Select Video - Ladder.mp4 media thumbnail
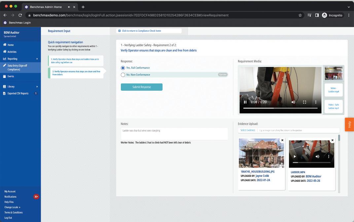This screenshot has height=222, width=354. [x=334, y=90]
